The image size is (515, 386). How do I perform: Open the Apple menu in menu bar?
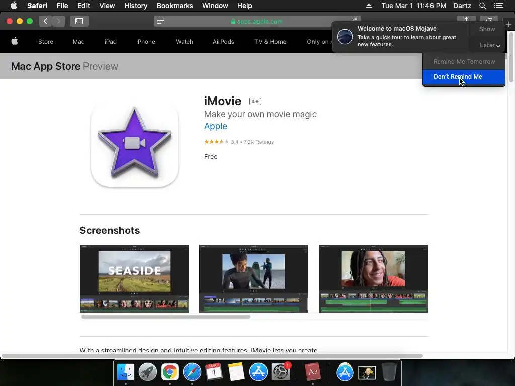[14, 6]
